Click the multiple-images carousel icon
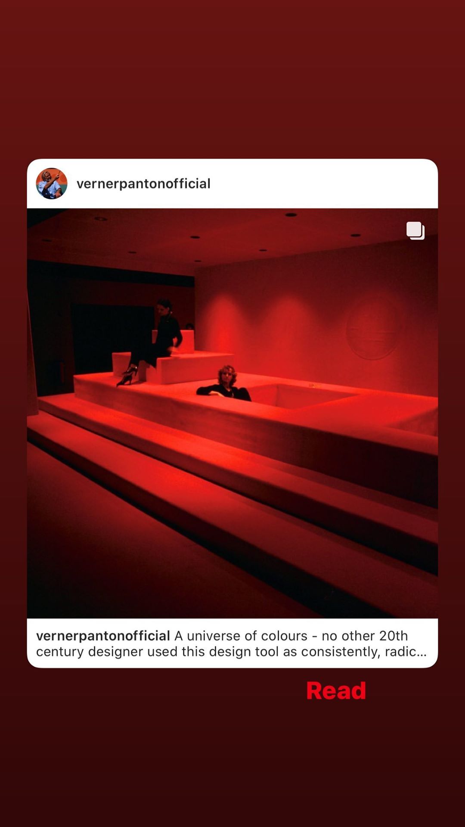This screenshot has height=827, width=465. (415, 231)
